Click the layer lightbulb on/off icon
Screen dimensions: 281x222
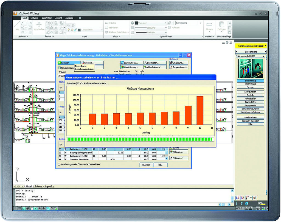coord(68,30)
